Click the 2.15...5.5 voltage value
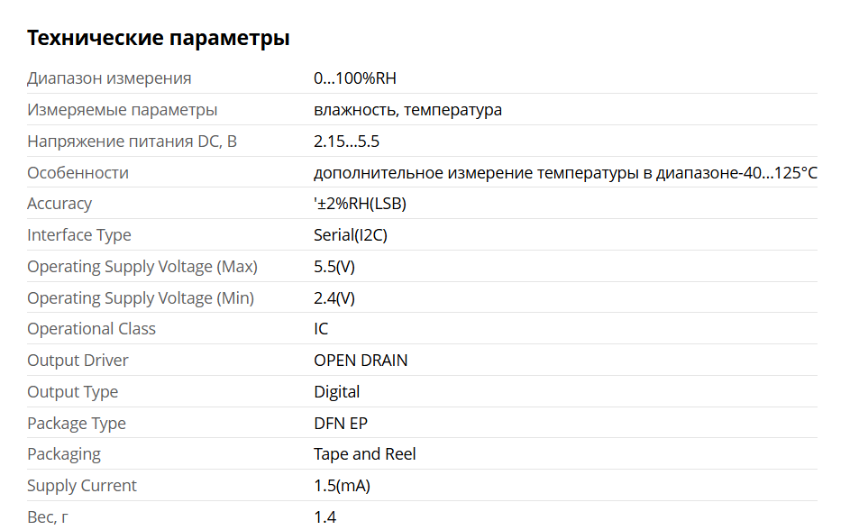The image size is (868, 530). click(x=346, y=142)
